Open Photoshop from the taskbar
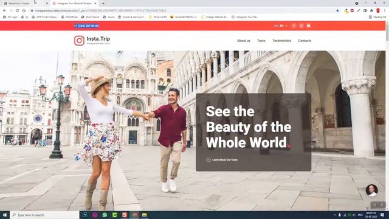Viewport: 389px width, 219px height. tap(85, 215)
